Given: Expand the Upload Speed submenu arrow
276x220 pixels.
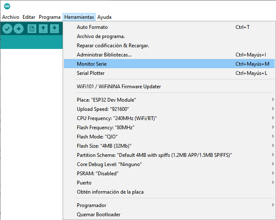Looking at the screenshot, I should click(x=273, y=109).
